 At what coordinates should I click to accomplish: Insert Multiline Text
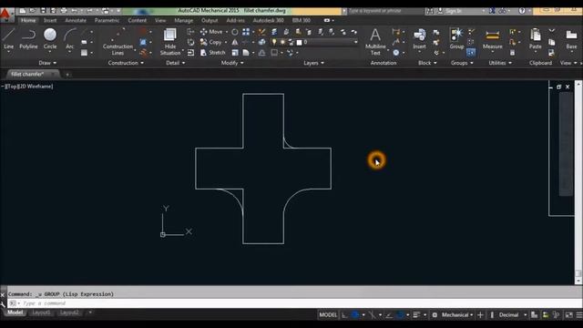(x=375, y=42)
